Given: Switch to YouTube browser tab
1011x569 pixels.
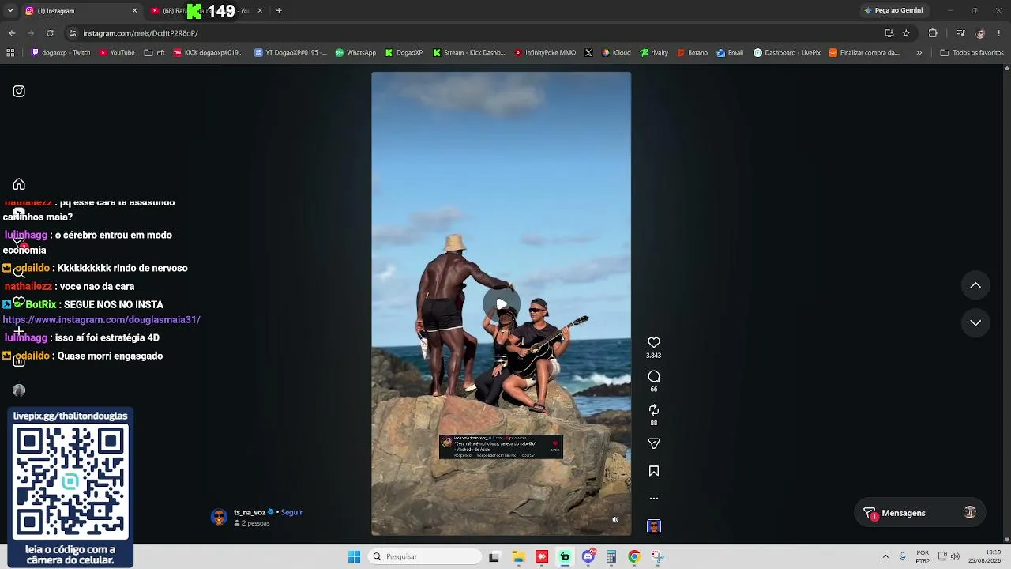Looking at the screenshot, I should 207,11.
